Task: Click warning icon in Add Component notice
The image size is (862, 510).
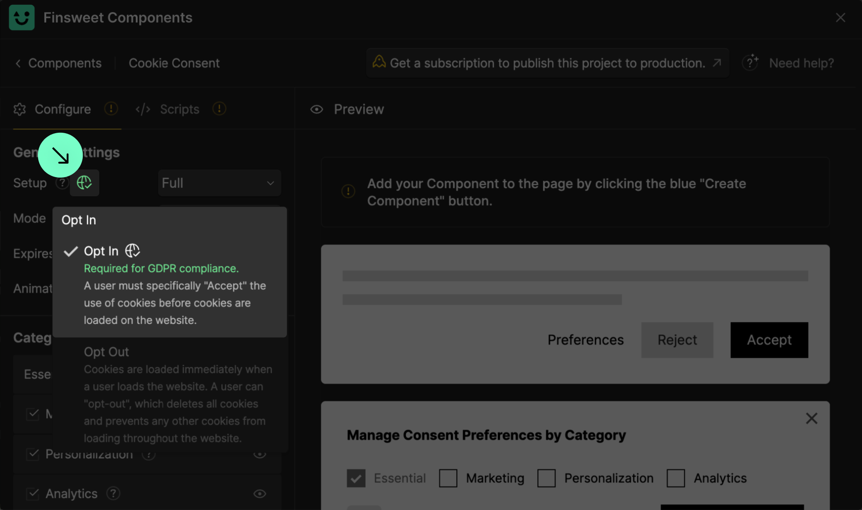Action: (348, 191)
